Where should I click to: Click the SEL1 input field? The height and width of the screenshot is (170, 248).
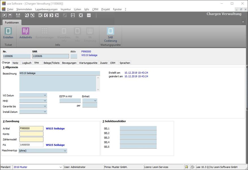point(138,128)
